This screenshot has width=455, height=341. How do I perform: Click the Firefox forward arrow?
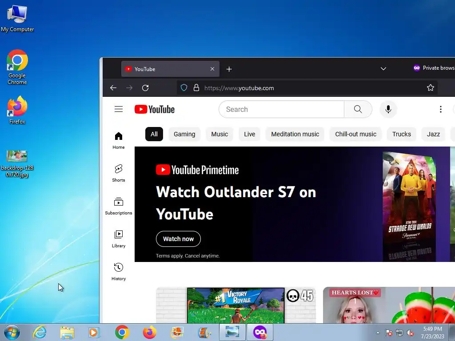click(x=129, y=88)
